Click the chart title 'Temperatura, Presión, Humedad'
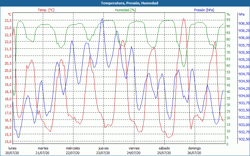Screen dimensions: 250x156 tap(129, 3)
